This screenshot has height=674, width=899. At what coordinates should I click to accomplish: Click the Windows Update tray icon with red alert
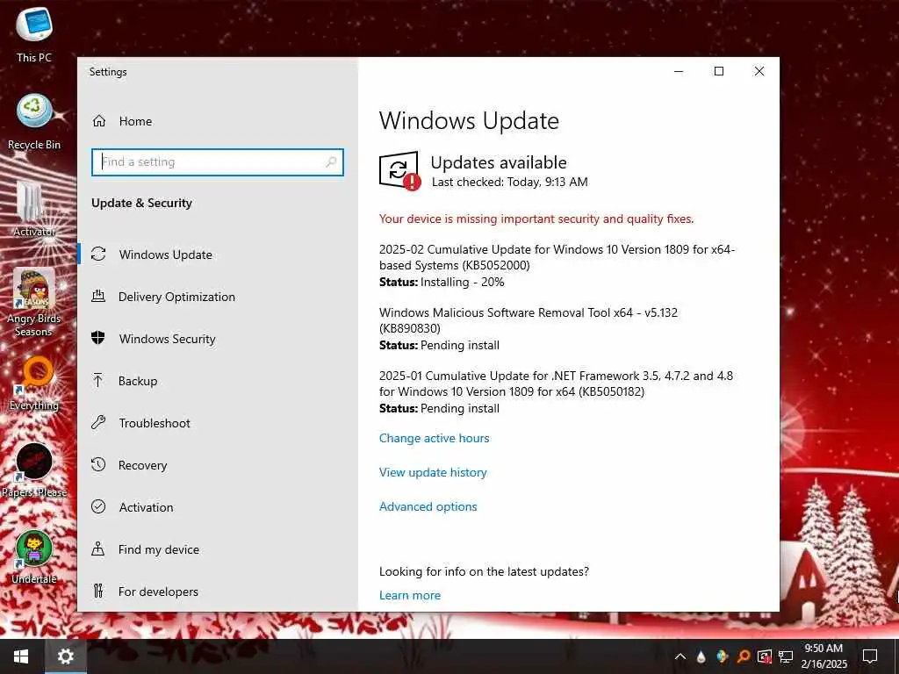coord(765,656)
